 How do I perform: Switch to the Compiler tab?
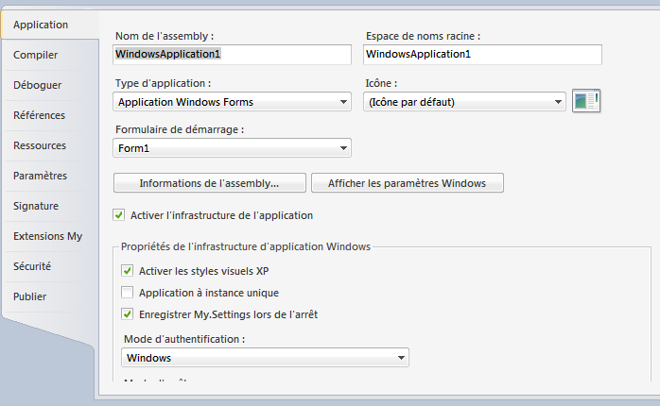[36, 55]
